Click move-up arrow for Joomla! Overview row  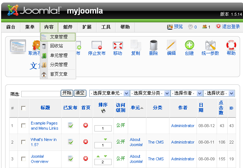coord(98,156)
